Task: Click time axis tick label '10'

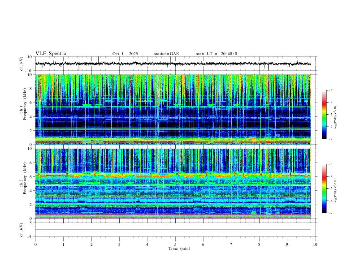Action: click(x=315, y=244)
